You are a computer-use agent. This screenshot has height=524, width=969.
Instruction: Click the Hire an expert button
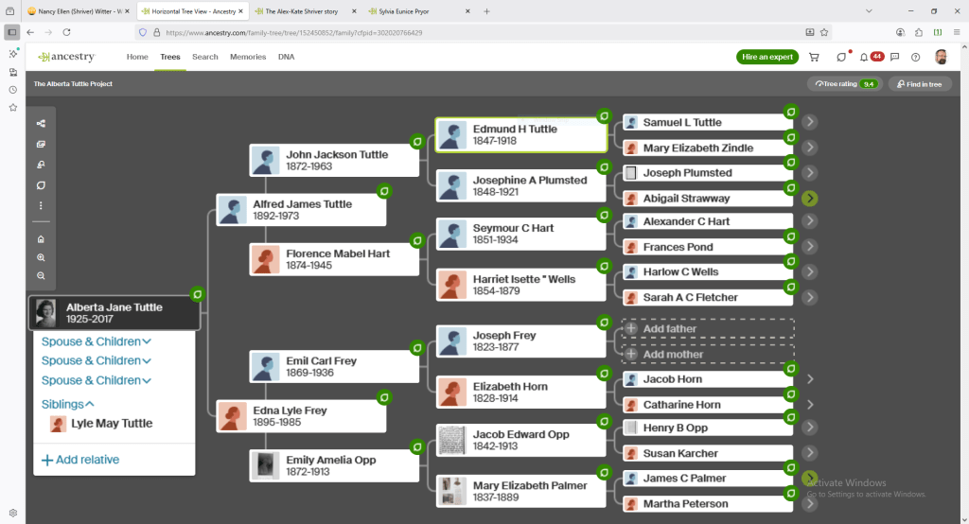pyautogui.click(x=766, y=57)
